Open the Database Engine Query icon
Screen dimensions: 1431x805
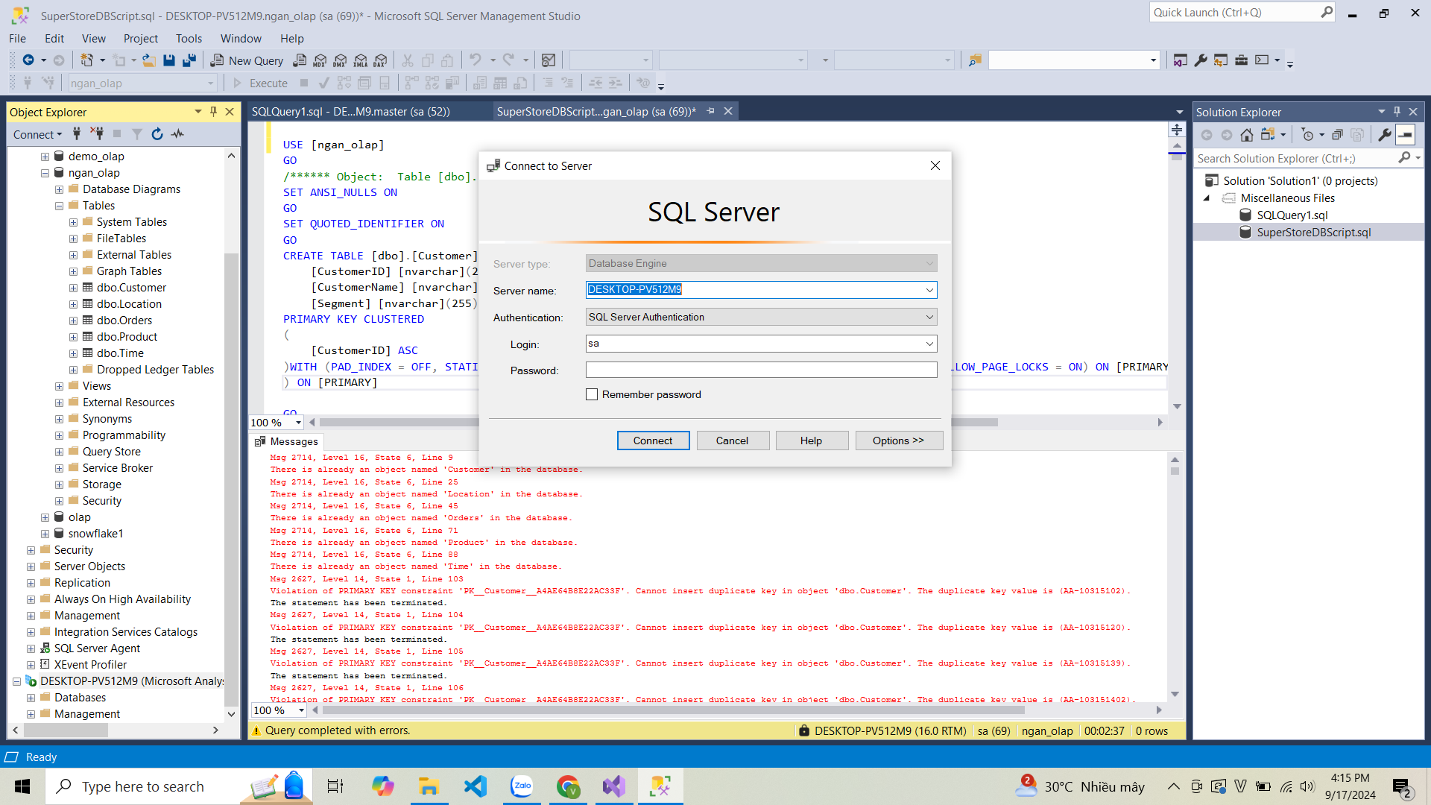(x=300, y=60)
